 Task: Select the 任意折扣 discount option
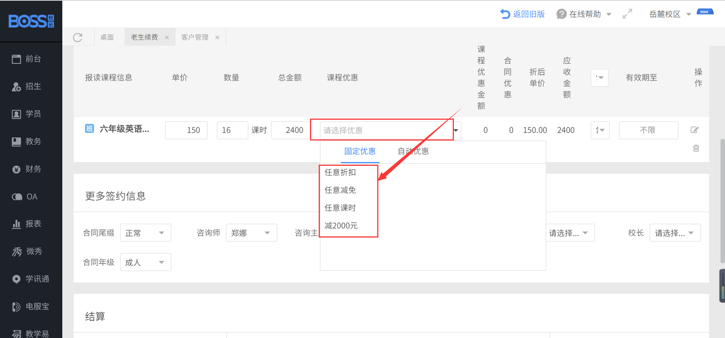click(x=340, y=173)
